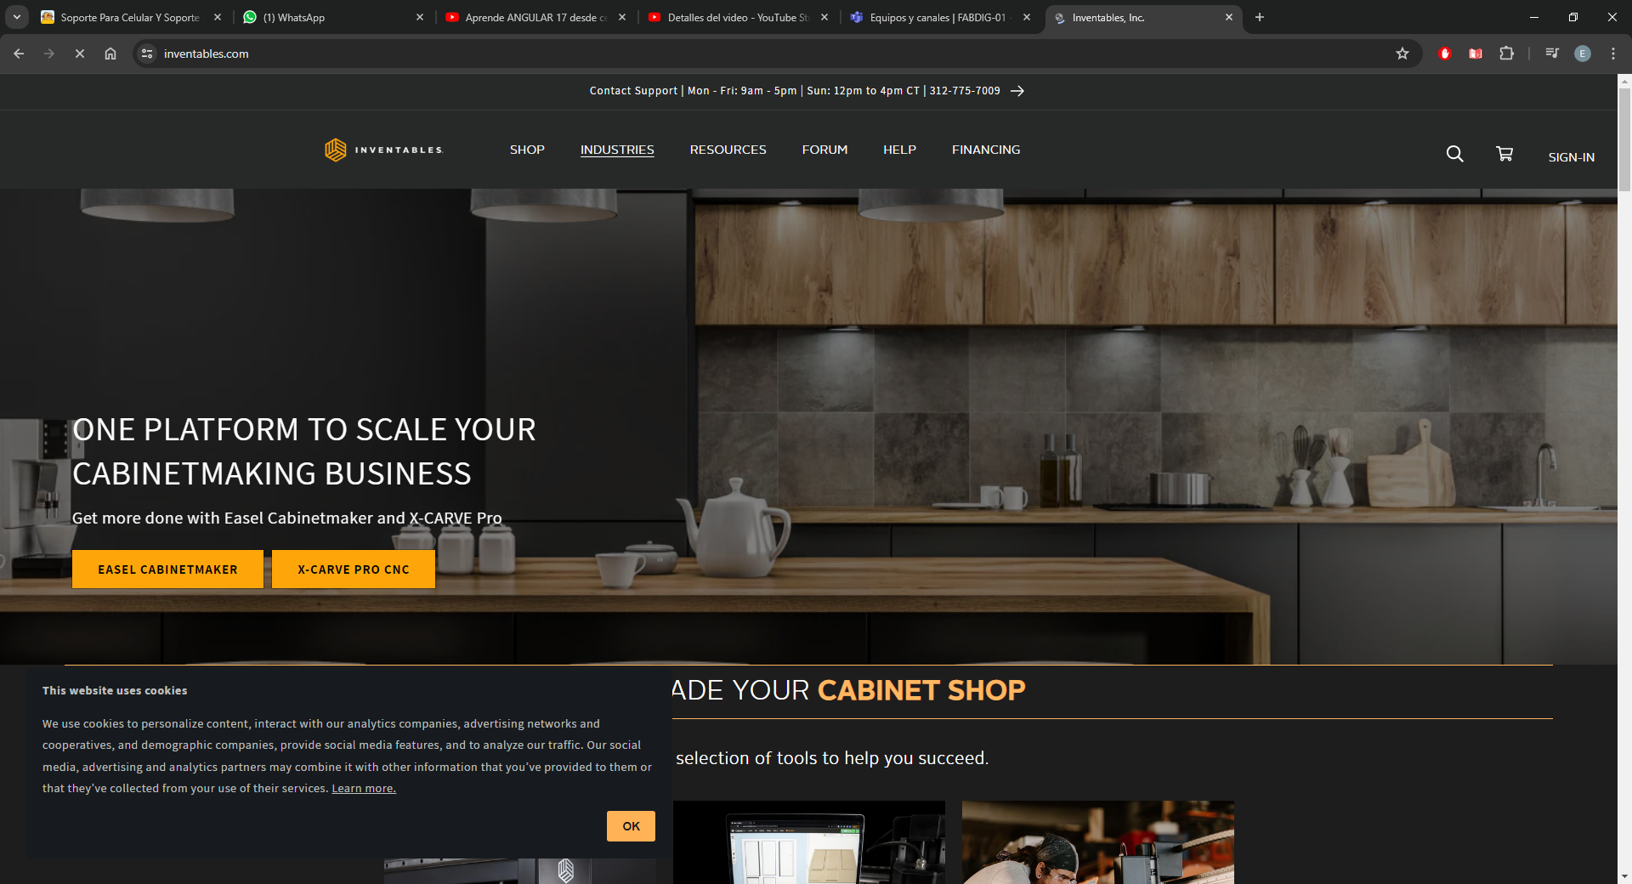Open the Learn more cookie link

(364, 789)
